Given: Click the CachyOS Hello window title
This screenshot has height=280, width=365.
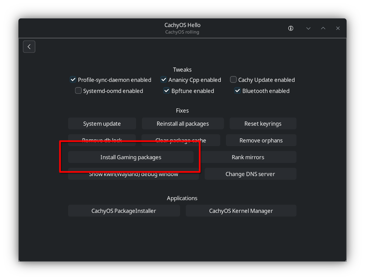Looking at the screenshot, I should pos(182,25).
